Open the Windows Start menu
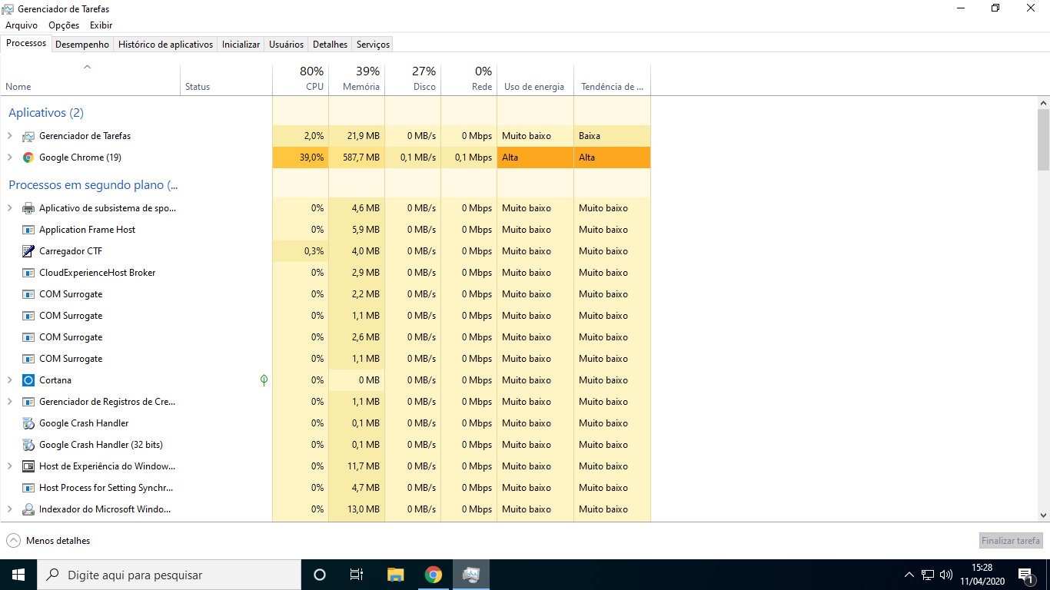The height and width of the screenshot is (590, 1050). point(18,575)
